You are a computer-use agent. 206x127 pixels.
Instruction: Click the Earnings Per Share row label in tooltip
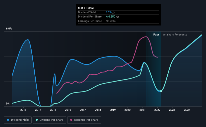pos(90,21)
